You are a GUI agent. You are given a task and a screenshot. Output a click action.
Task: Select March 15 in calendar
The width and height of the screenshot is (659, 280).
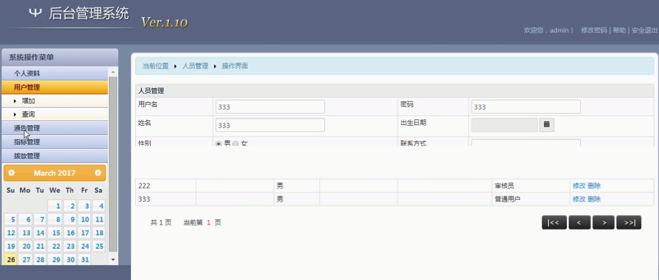[55, 233]
